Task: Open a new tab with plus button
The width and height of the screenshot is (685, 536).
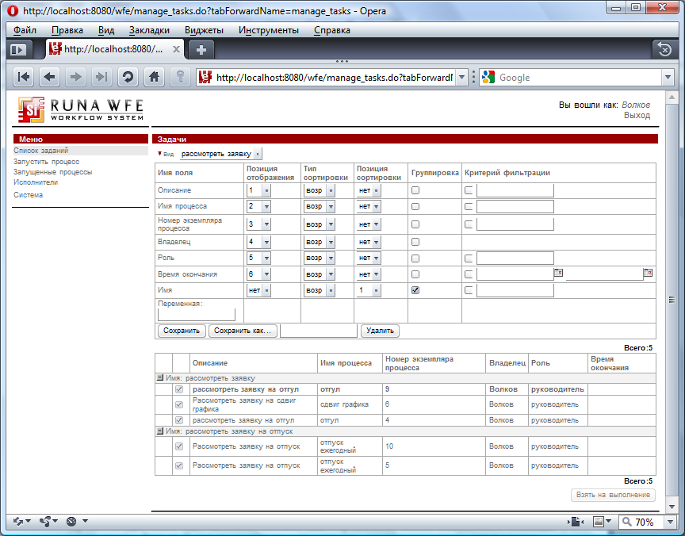Action: pos(201,49)
